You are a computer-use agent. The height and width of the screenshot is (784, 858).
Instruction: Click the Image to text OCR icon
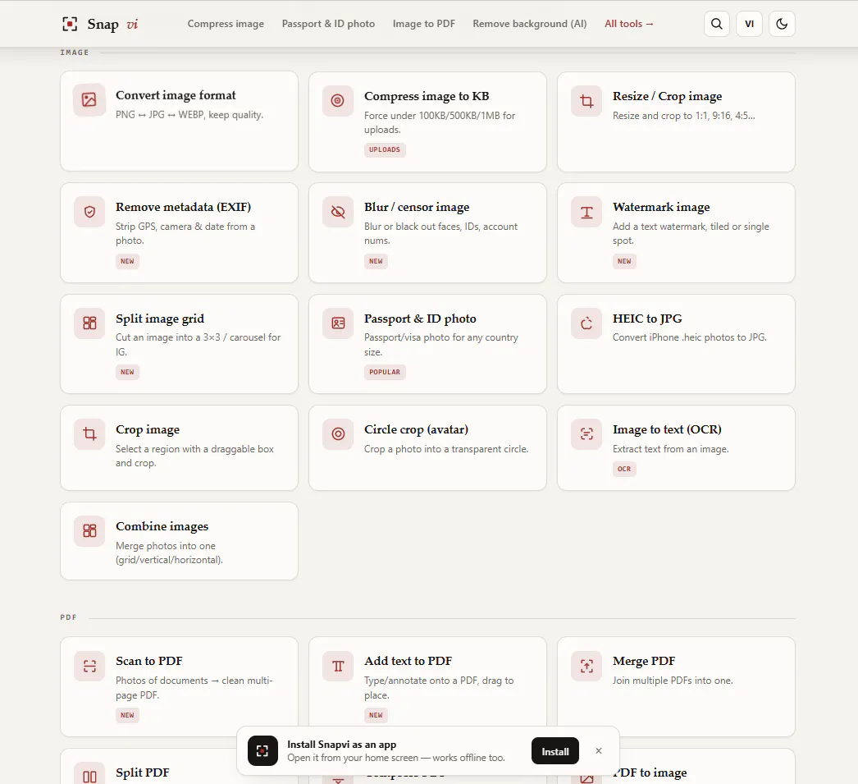point(586,434)
